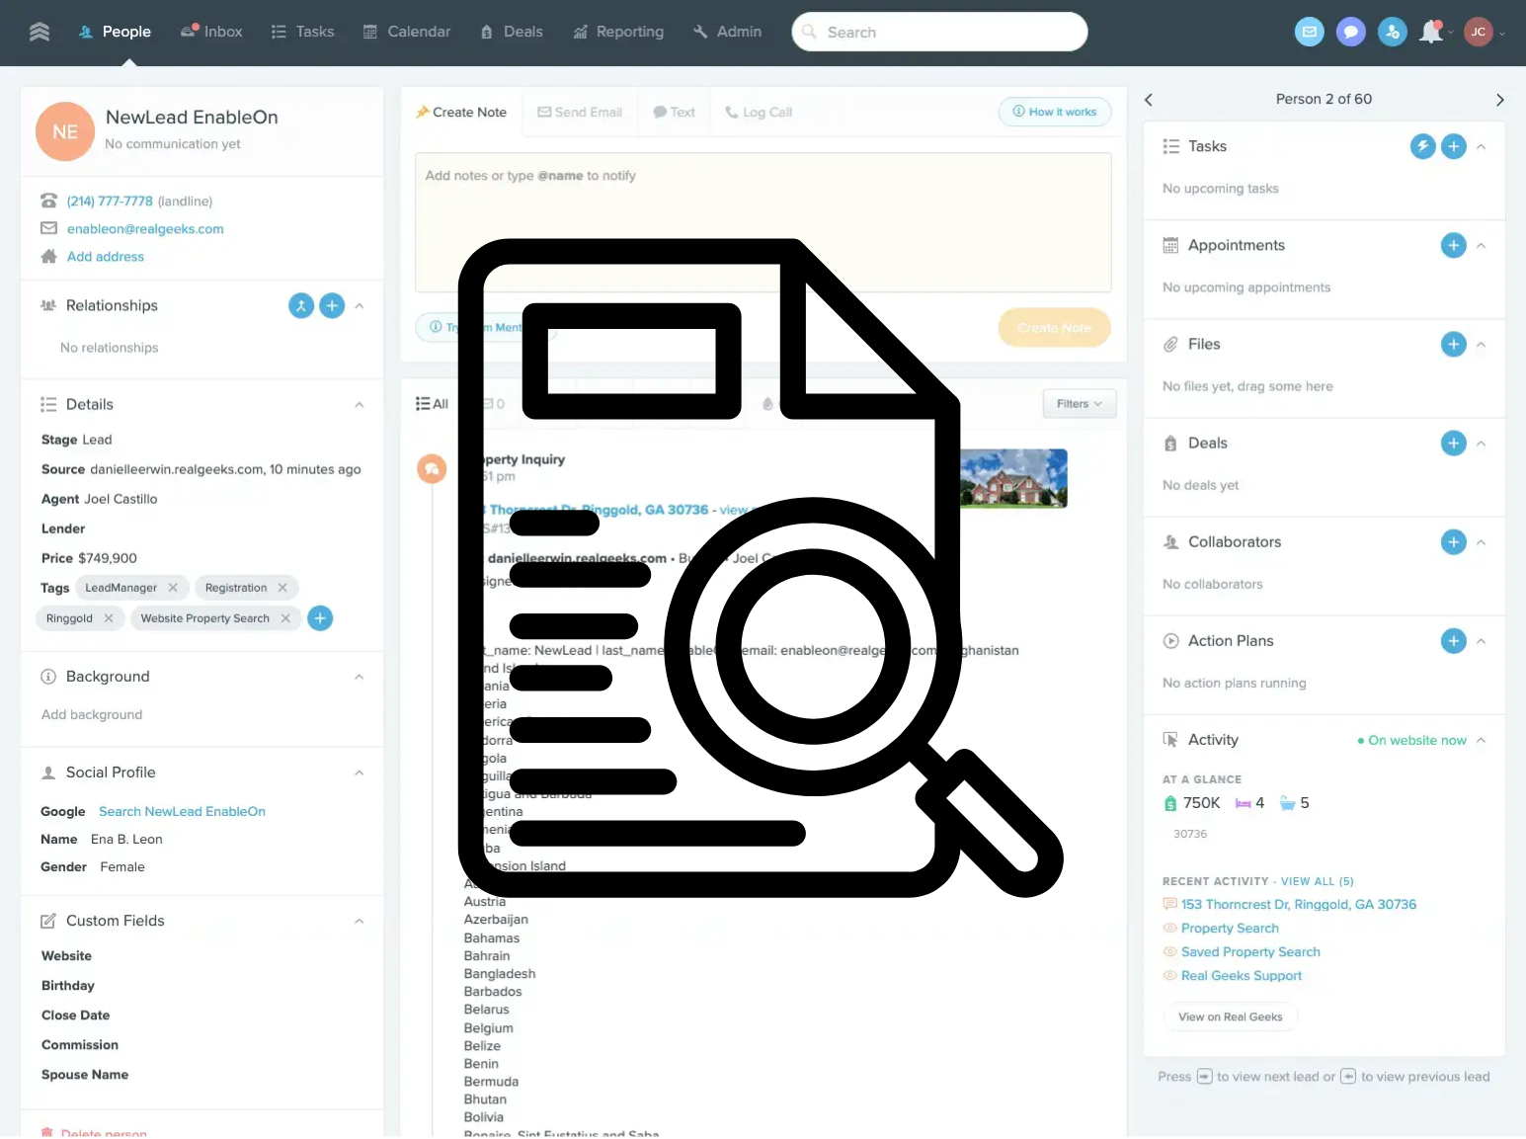Remove the LeadManager tag
The image size is (1526, 1139).
click(173, 588)
